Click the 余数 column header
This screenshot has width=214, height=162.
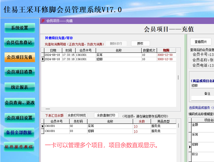tap(142, 121)
